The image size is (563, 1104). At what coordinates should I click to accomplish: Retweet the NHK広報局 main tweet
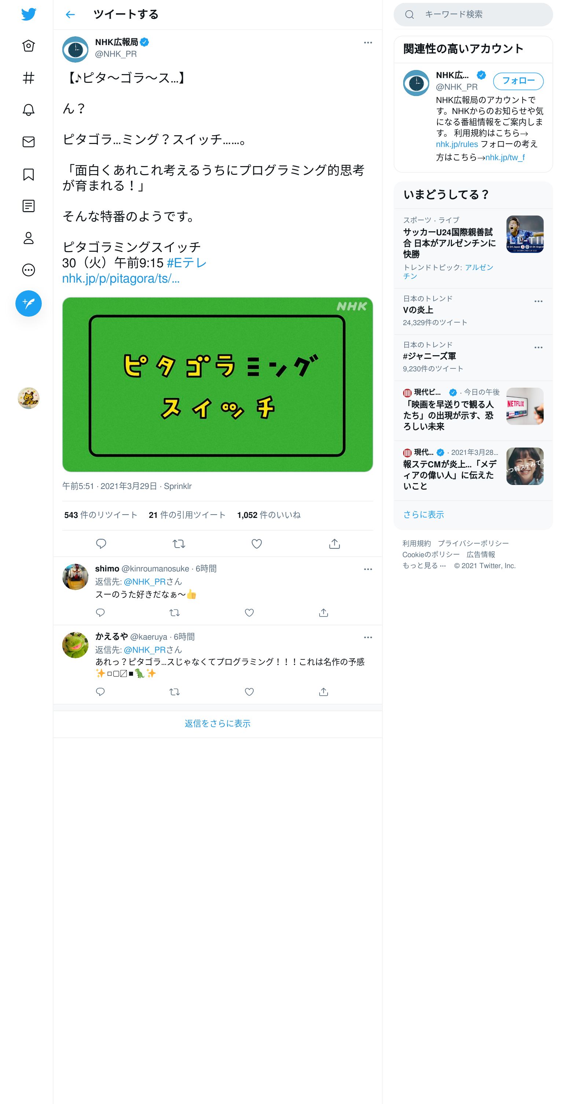click(179, 544)
